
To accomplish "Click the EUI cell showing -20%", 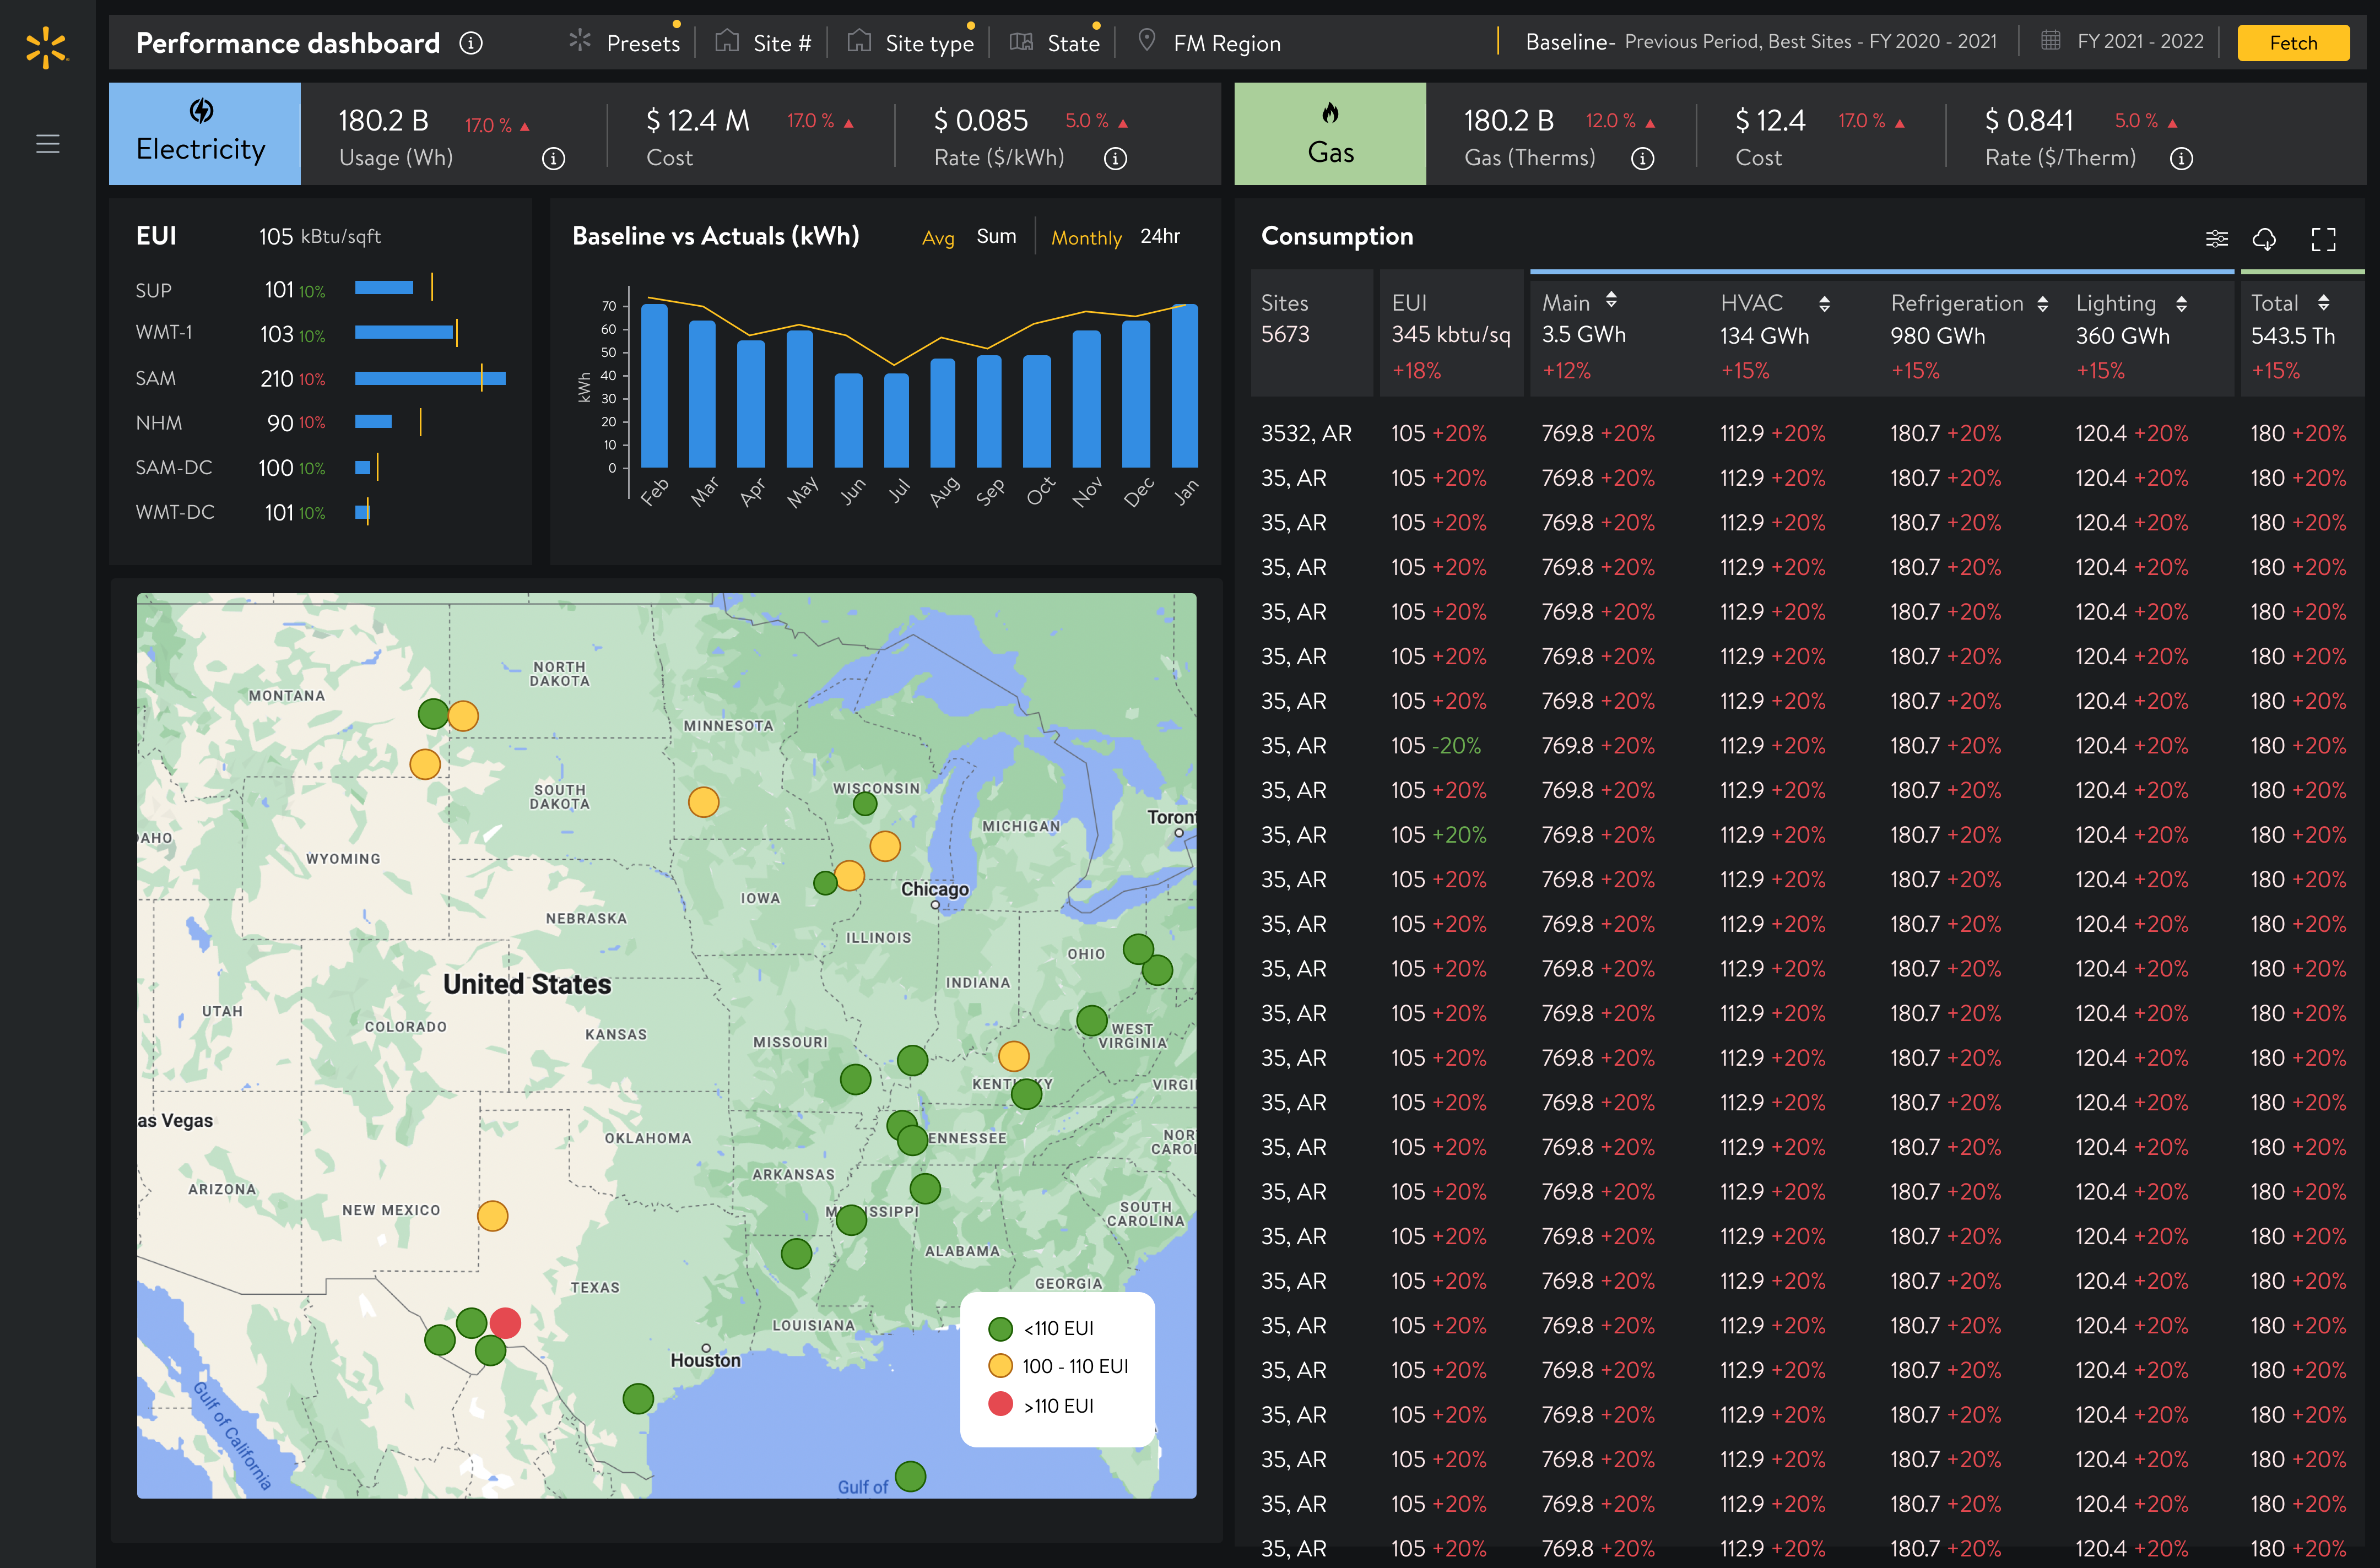I will pos(1436,746).
